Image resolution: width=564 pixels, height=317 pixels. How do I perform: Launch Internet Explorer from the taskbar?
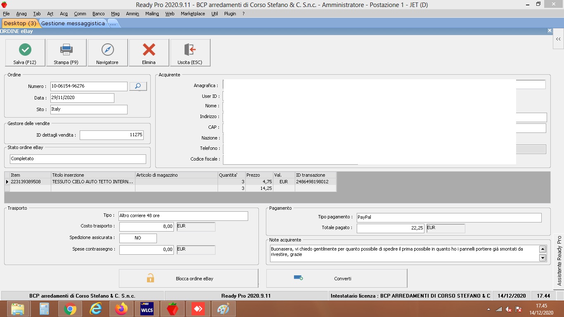(x=95, y=309)
